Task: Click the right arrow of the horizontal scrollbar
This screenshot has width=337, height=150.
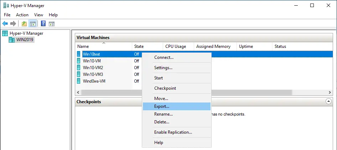Action: coord(330,93)
